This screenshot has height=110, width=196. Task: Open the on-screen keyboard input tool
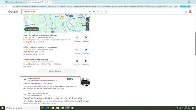click(94, 11)
